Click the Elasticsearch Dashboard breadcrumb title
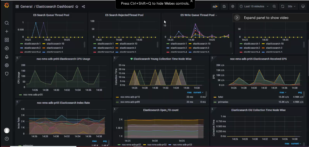The width and height of the screenshot is (309, 147). click(55, 6)
